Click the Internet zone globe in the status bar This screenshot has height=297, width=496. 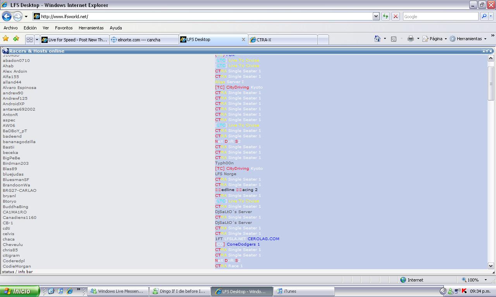403,280
